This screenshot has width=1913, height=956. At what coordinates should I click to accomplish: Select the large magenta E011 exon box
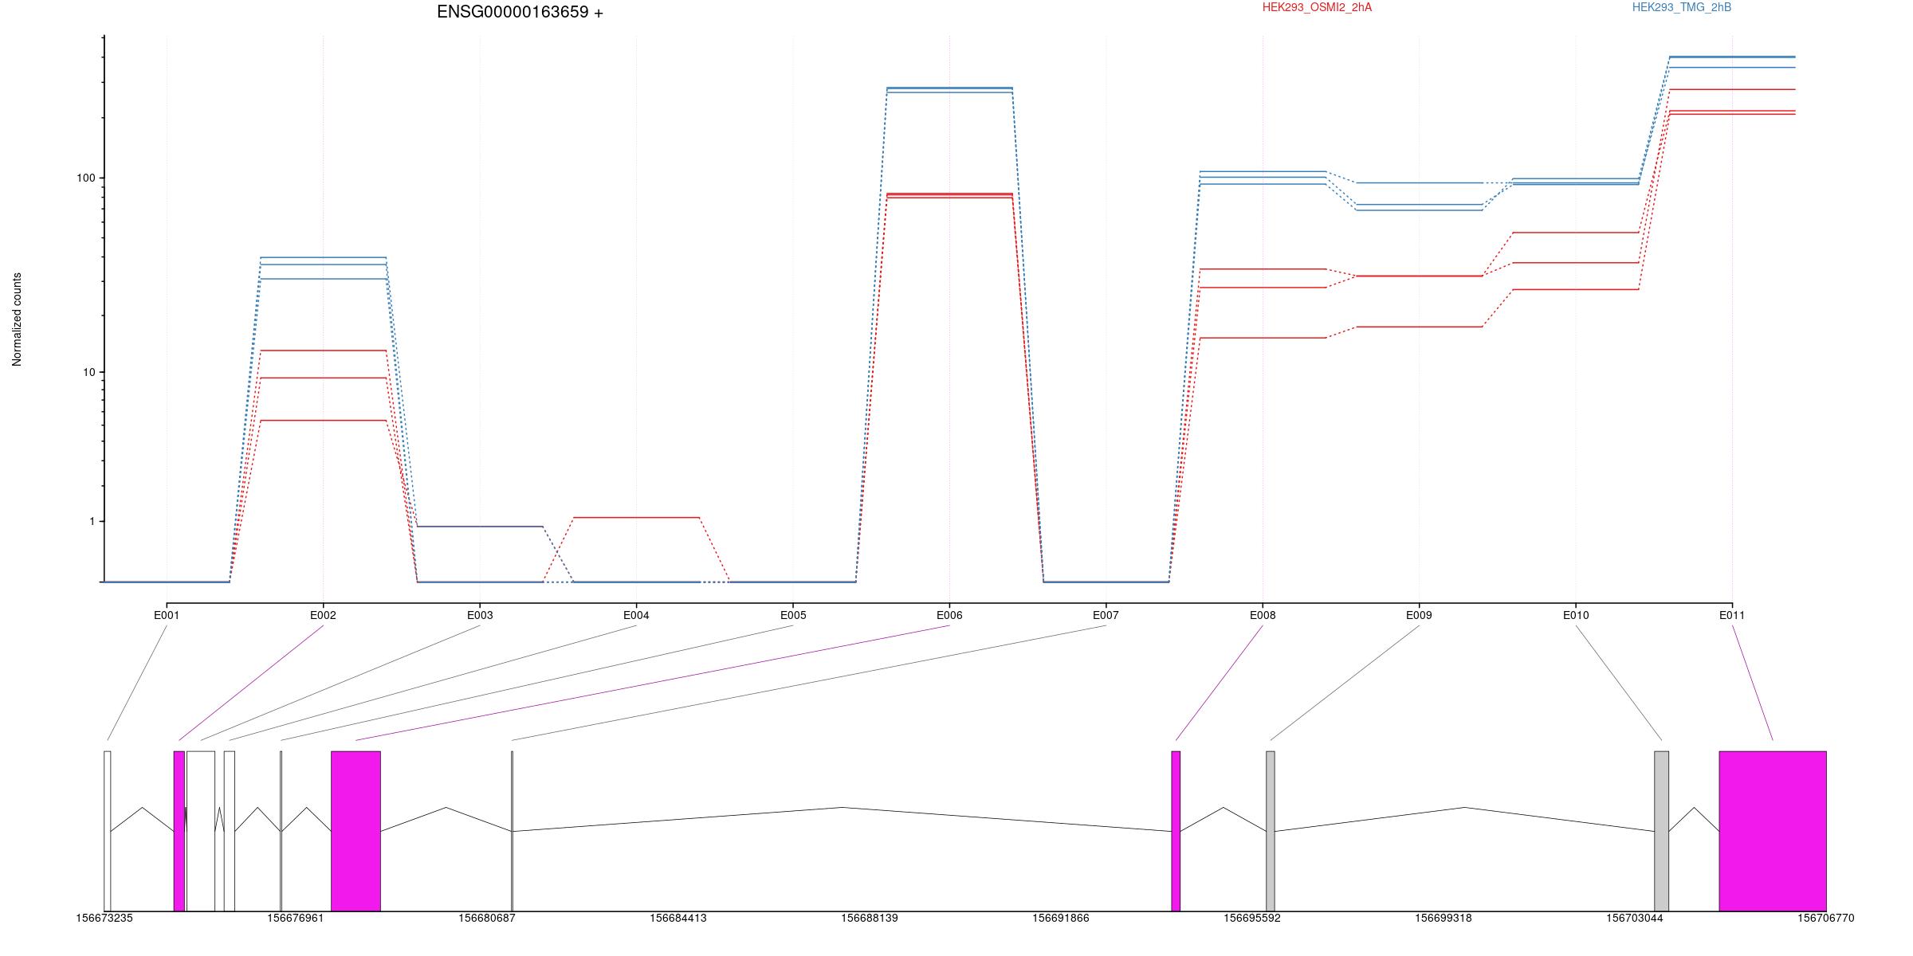click(1773, 831)
